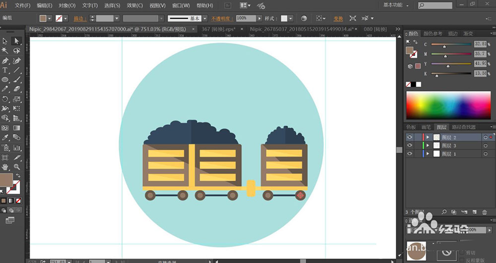
Task: Click the 变换 link in control bar
Action: 338,18
